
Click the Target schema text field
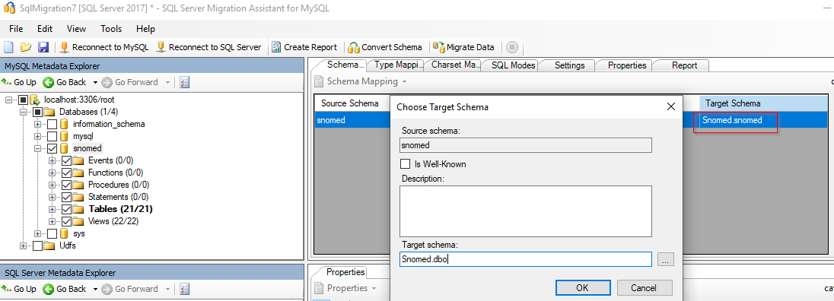pyautogui.click(x=526, y=259)
